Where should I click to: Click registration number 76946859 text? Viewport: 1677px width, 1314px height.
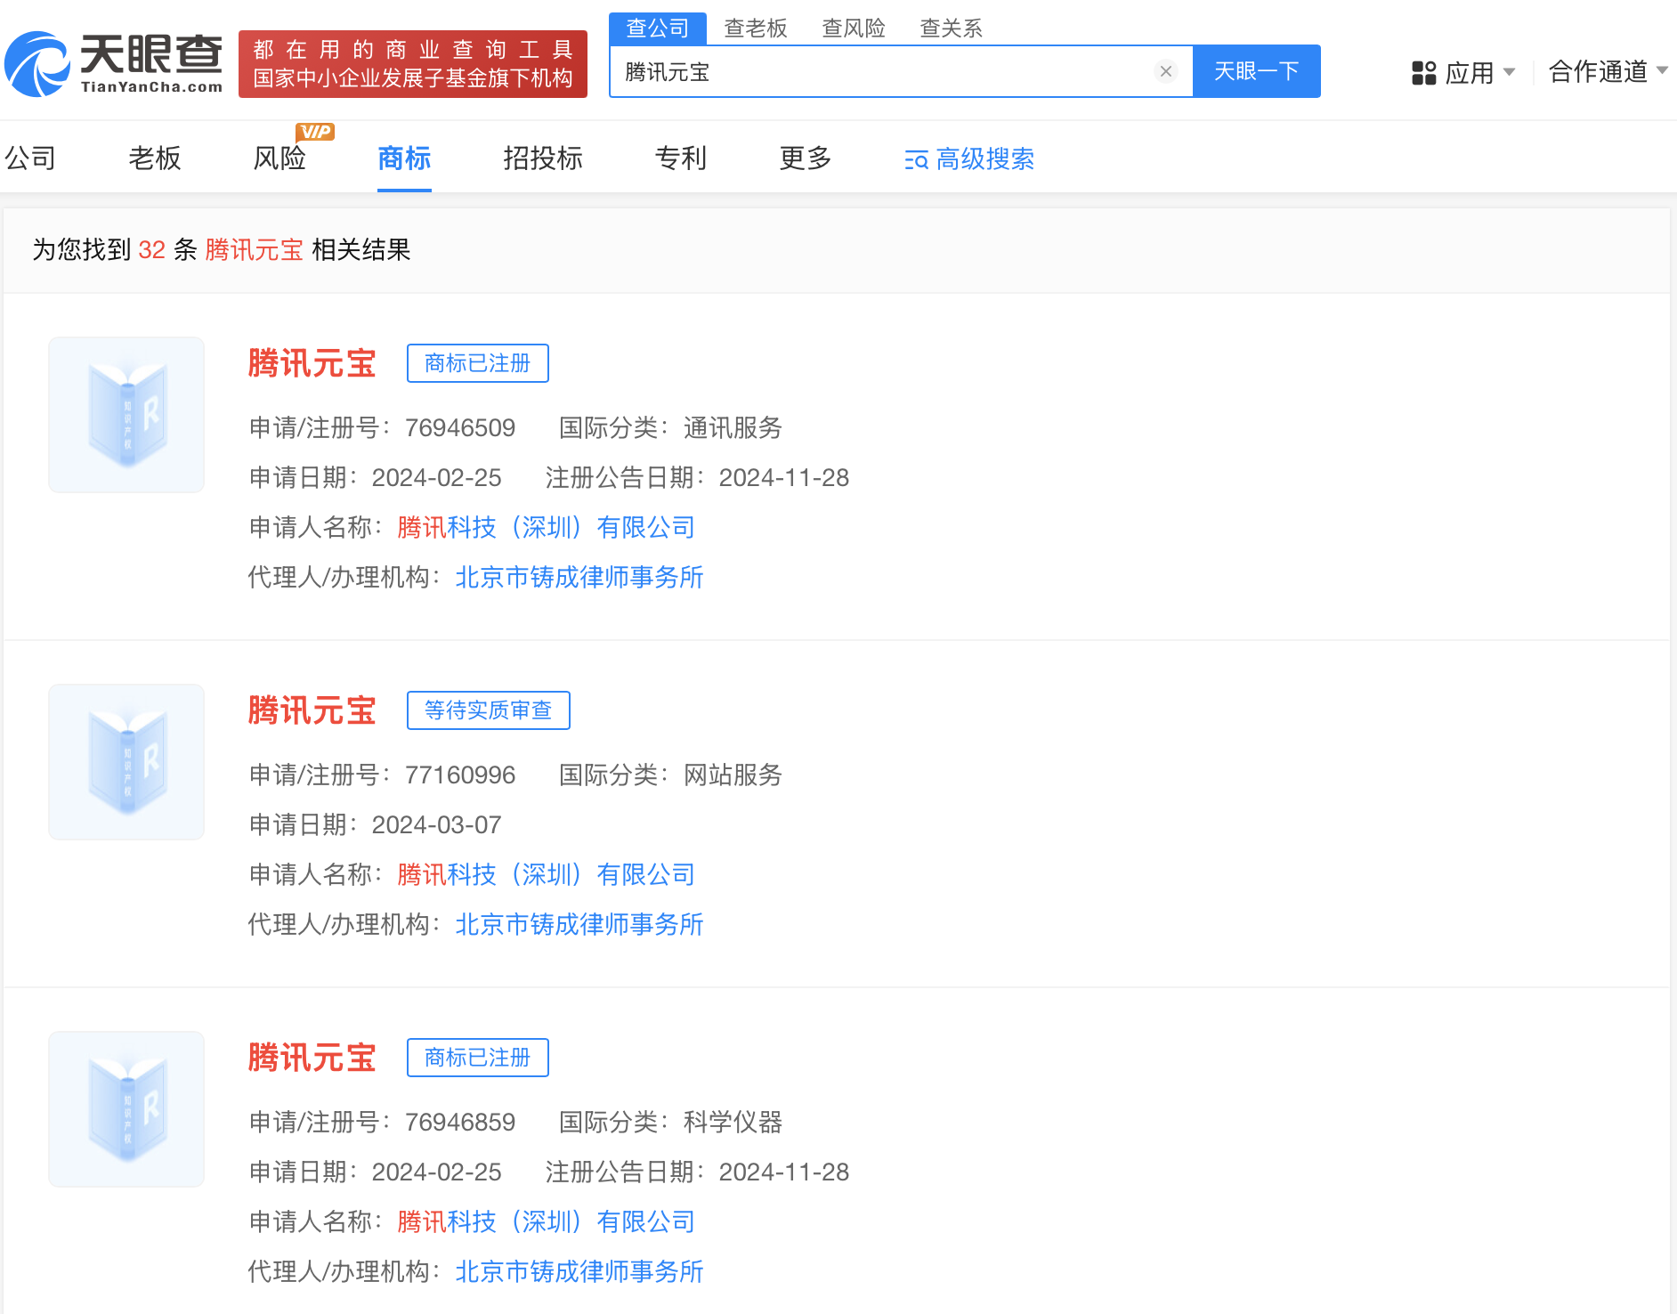coord(460,1123)
